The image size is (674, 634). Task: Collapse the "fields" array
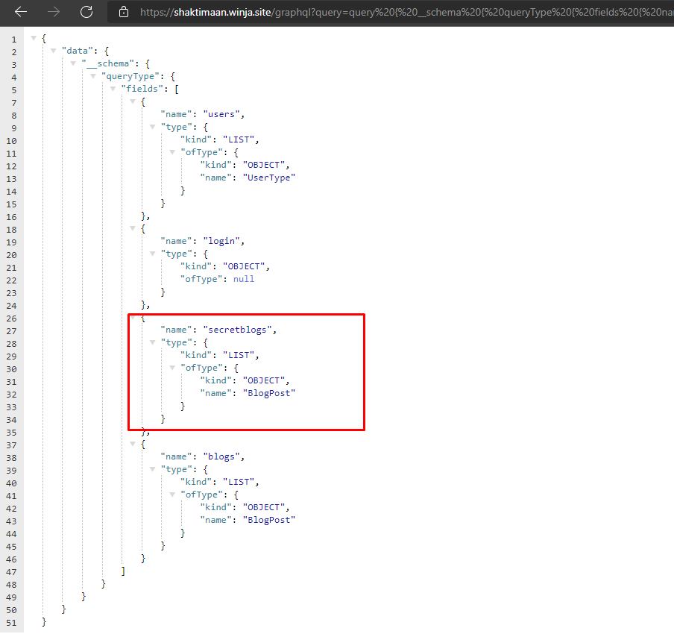[113, 89]
